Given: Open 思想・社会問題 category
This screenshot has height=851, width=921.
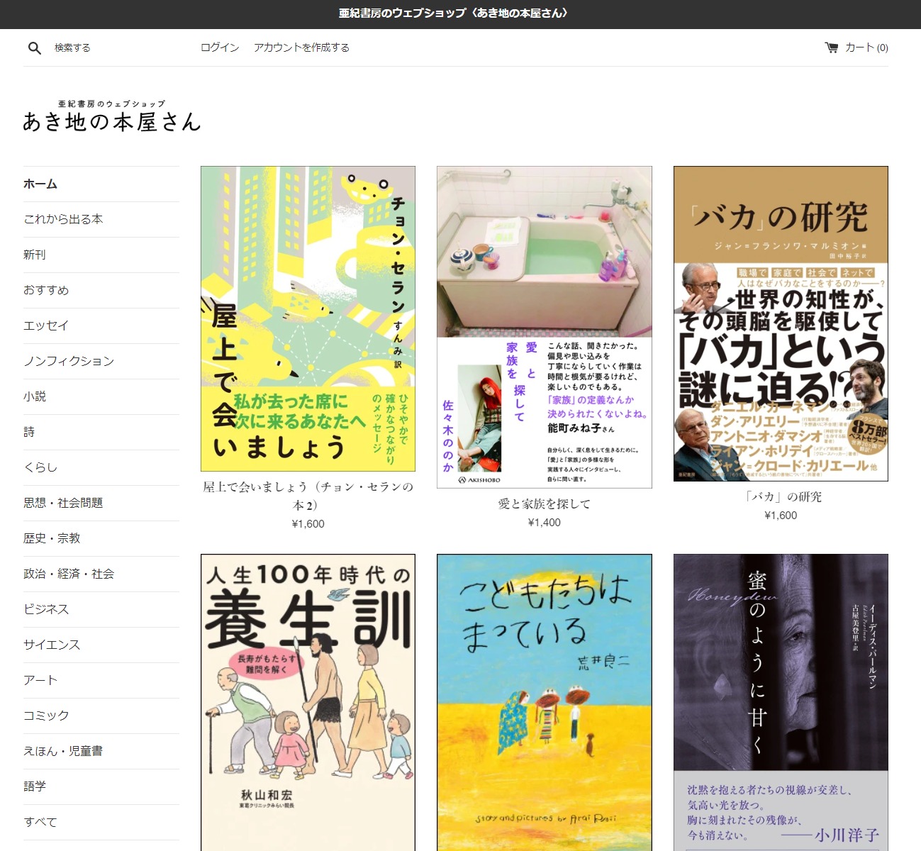Looking at the screenshot, I should coord(63,503).
